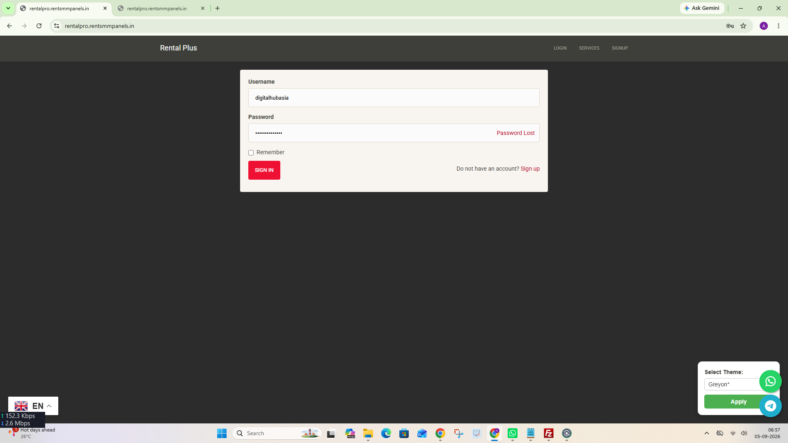The height and width of the screenshot is (443, 788).
Task: Open the blue notepad taskbar icon
Action: (x=531, y=433)
